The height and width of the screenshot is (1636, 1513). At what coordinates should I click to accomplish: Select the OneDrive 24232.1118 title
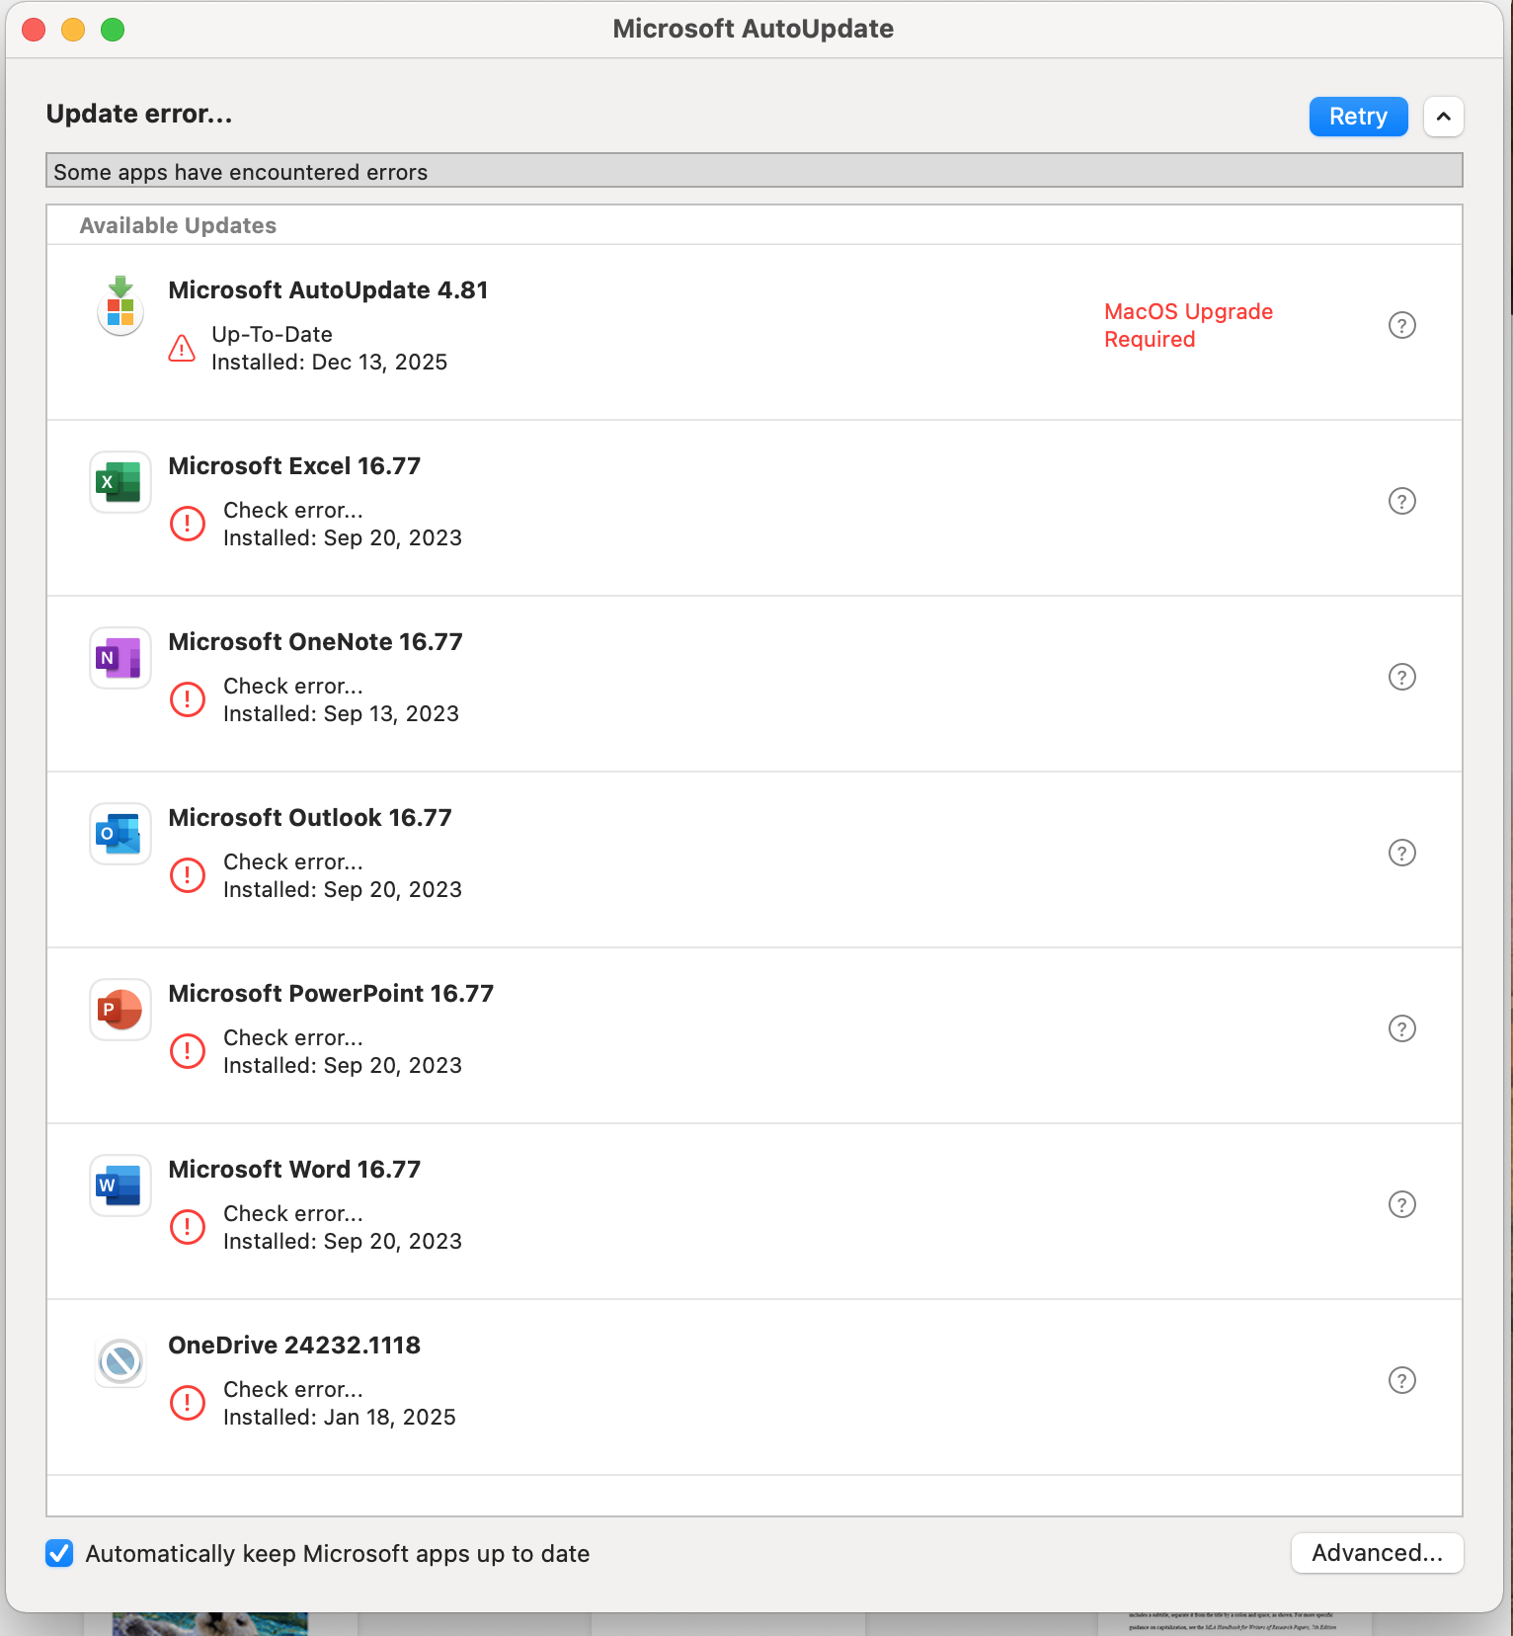[294, 1346]
